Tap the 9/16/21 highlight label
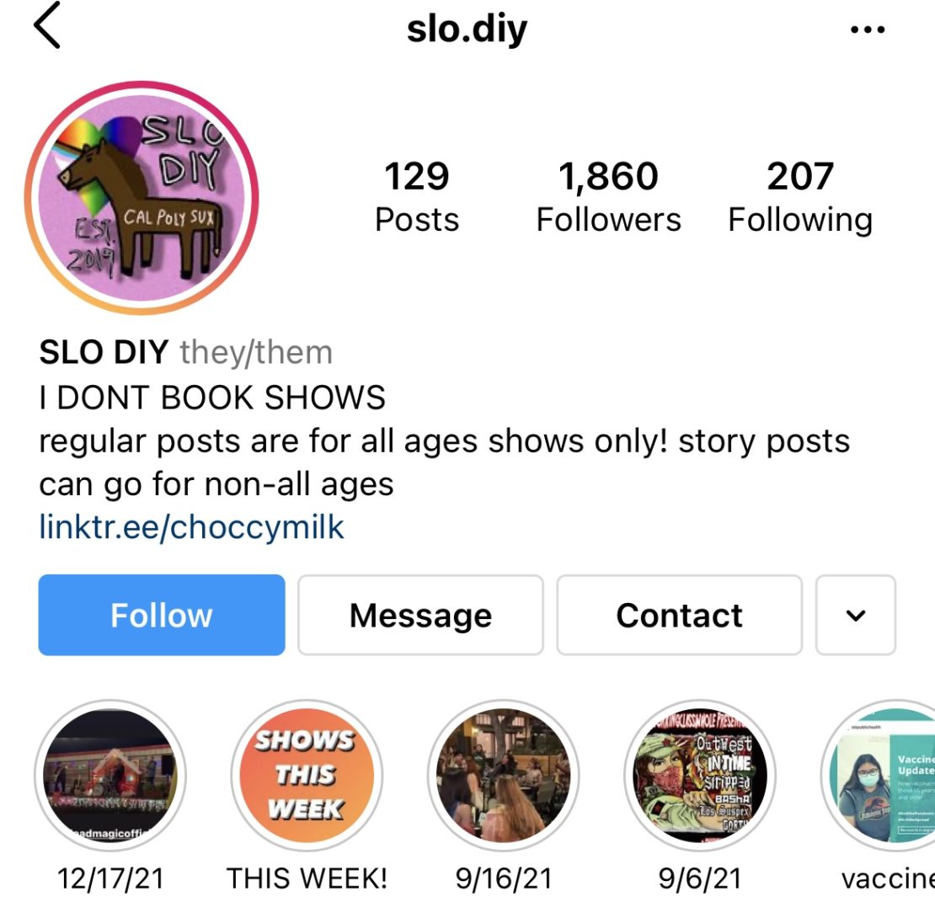Image resolution: width=935 pixels, height=897 pixels. [503, 878]
